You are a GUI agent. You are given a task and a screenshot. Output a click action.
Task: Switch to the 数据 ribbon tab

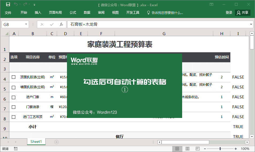point(87,13)
